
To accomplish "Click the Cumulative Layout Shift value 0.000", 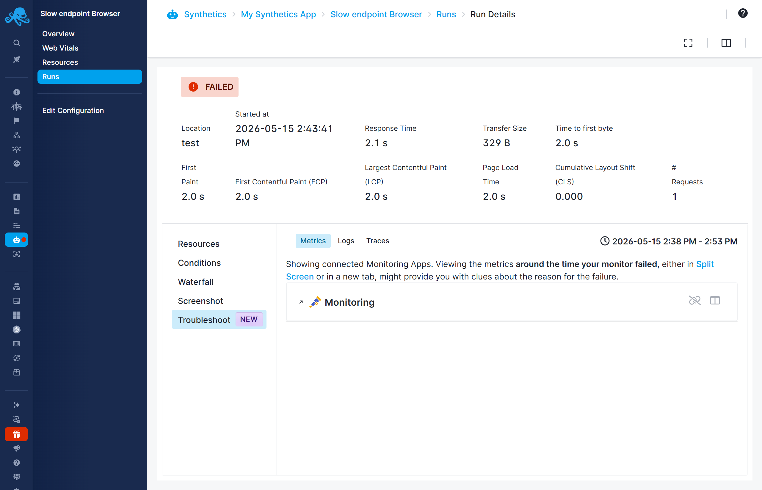I will [x=569, y=197].
